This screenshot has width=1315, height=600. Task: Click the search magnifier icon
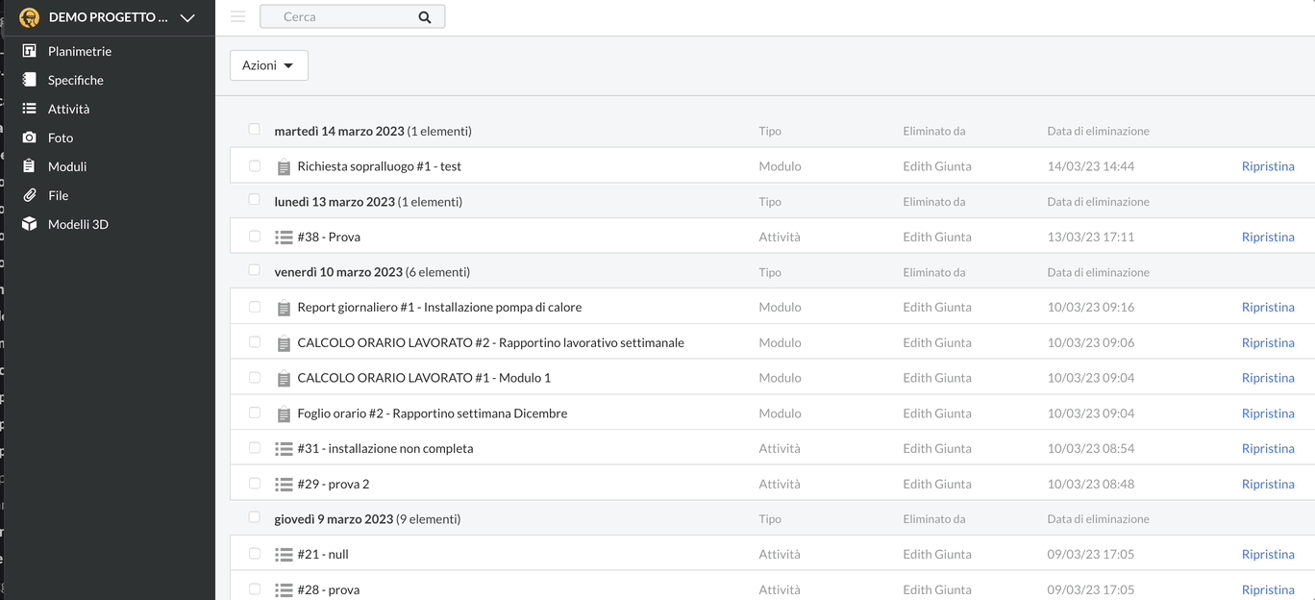425,17
